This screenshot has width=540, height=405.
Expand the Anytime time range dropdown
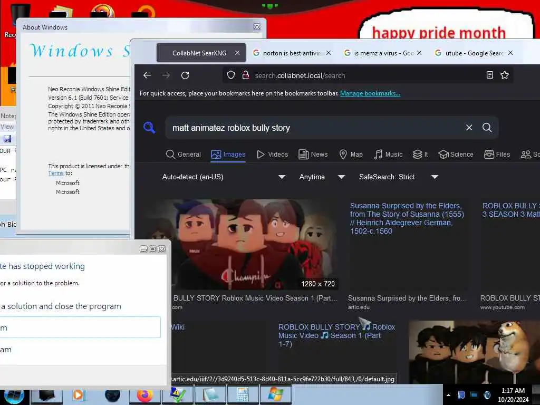[322, 177]
